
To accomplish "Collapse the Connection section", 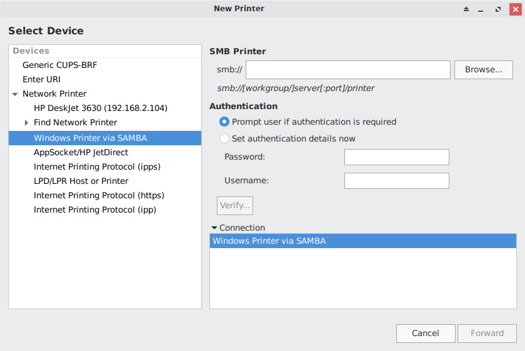I will (x=214, y=228).
